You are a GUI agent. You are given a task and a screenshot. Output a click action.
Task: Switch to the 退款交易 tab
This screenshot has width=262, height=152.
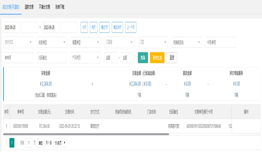click(29, 7)
